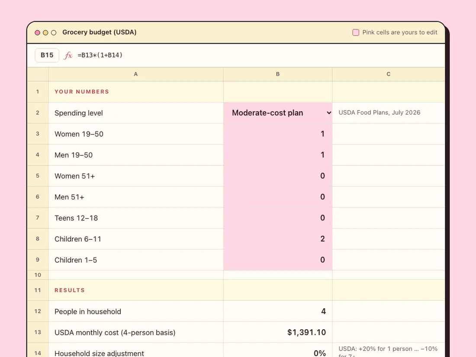Click the 'RESULTS' heading cell
This screenshot has height=357, width=476.
tap(136, 290)
